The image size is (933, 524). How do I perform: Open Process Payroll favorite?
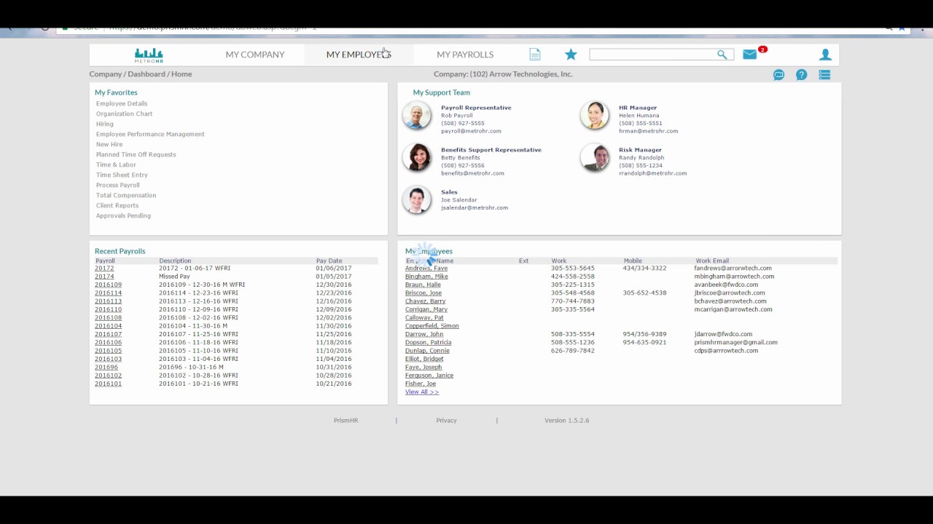[x=118, y=185]
